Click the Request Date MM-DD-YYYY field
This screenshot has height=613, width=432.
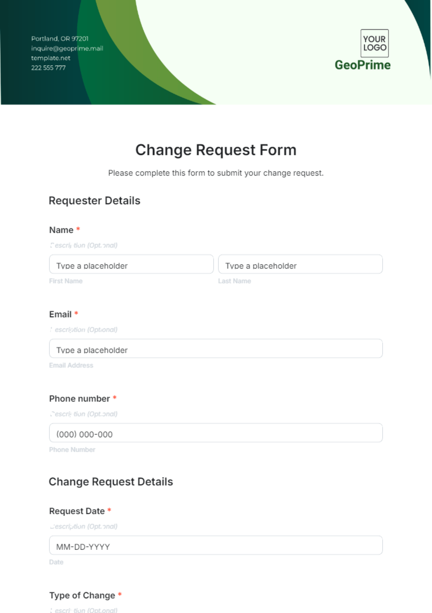click(x=216, y=545)
